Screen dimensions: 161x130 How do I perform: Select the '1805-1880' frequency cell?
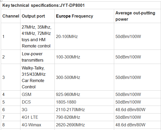pos(65,102)
